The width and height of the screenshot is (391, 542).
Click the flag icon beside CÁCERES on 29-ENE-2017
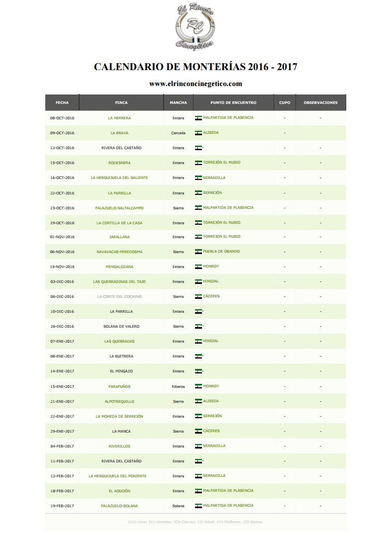198,431
